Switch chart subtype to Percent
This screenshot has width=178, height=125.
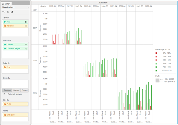[25, 90]
